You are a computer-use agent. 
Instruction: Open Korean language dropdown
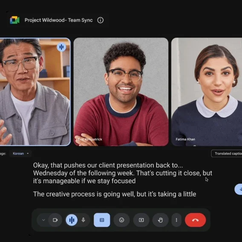click(x=20, y=153)
